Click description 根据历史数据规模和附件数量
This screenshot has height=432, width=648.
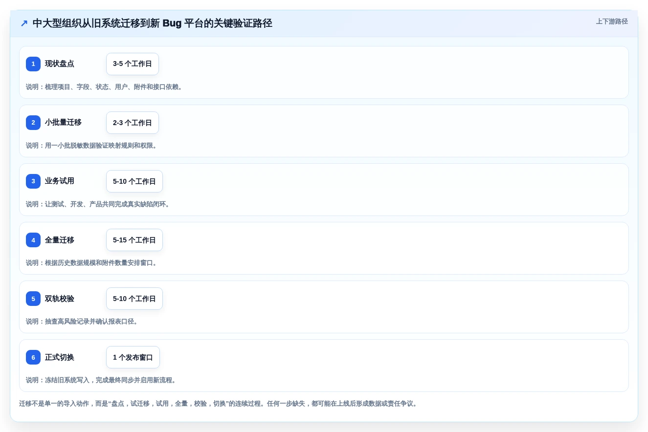(x=92, y=263)
